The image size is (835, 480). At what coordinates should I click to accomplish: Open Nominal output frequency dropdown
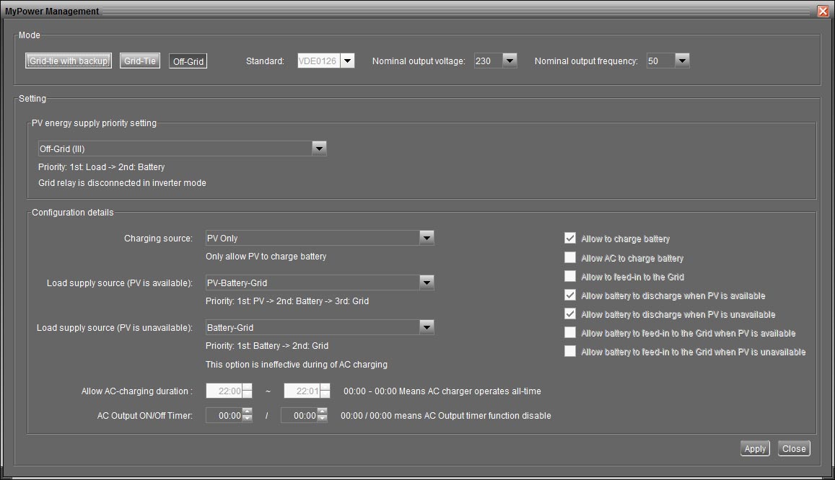[x=682, y=61]
